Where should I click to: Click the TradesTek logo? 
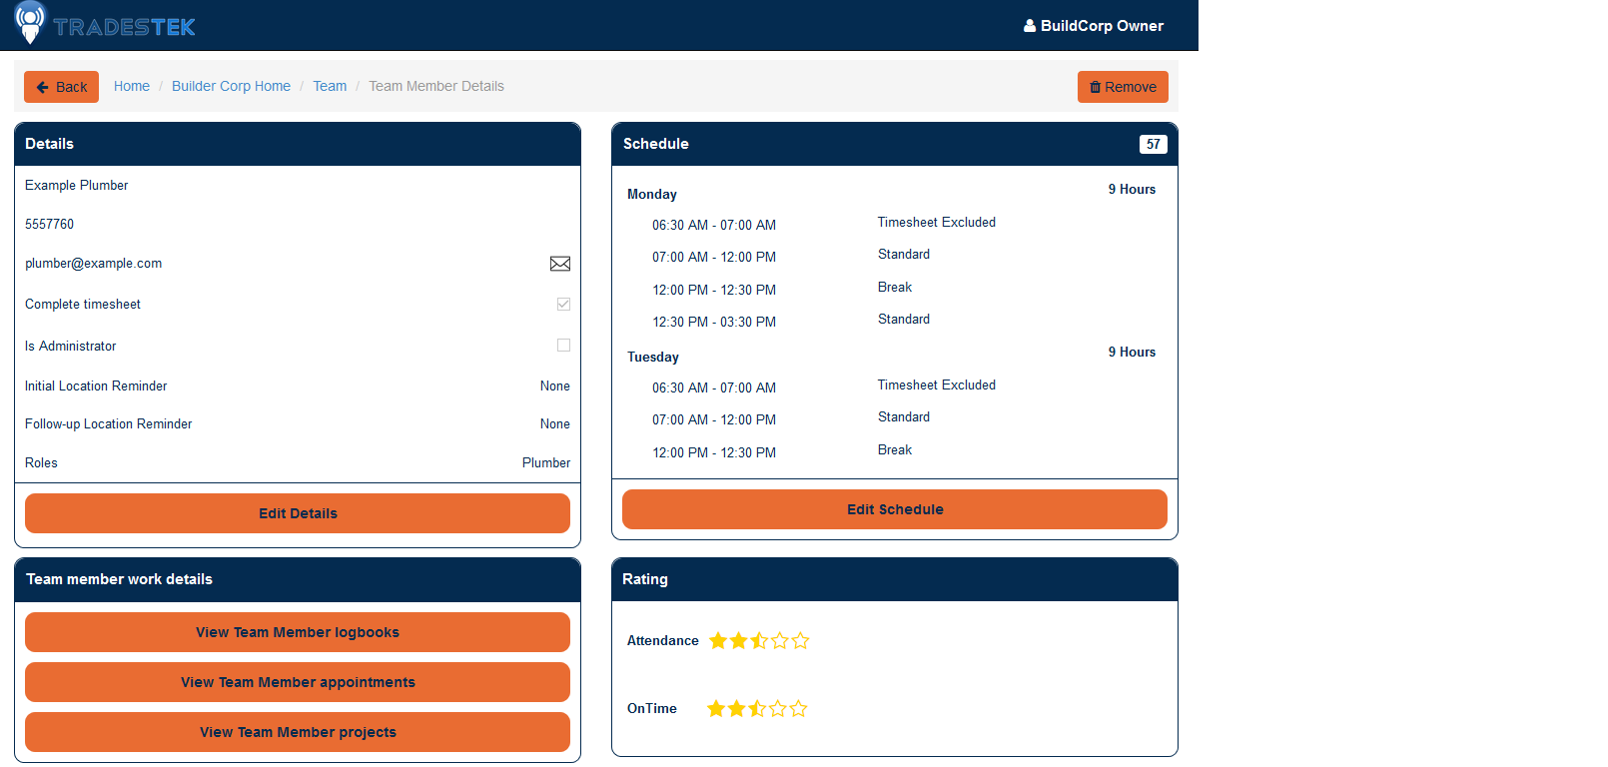coord(106,25)
